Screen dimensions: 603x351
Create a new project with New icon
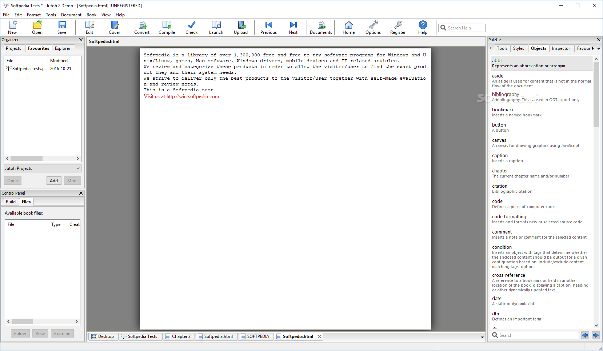click(x=13, y=28)
